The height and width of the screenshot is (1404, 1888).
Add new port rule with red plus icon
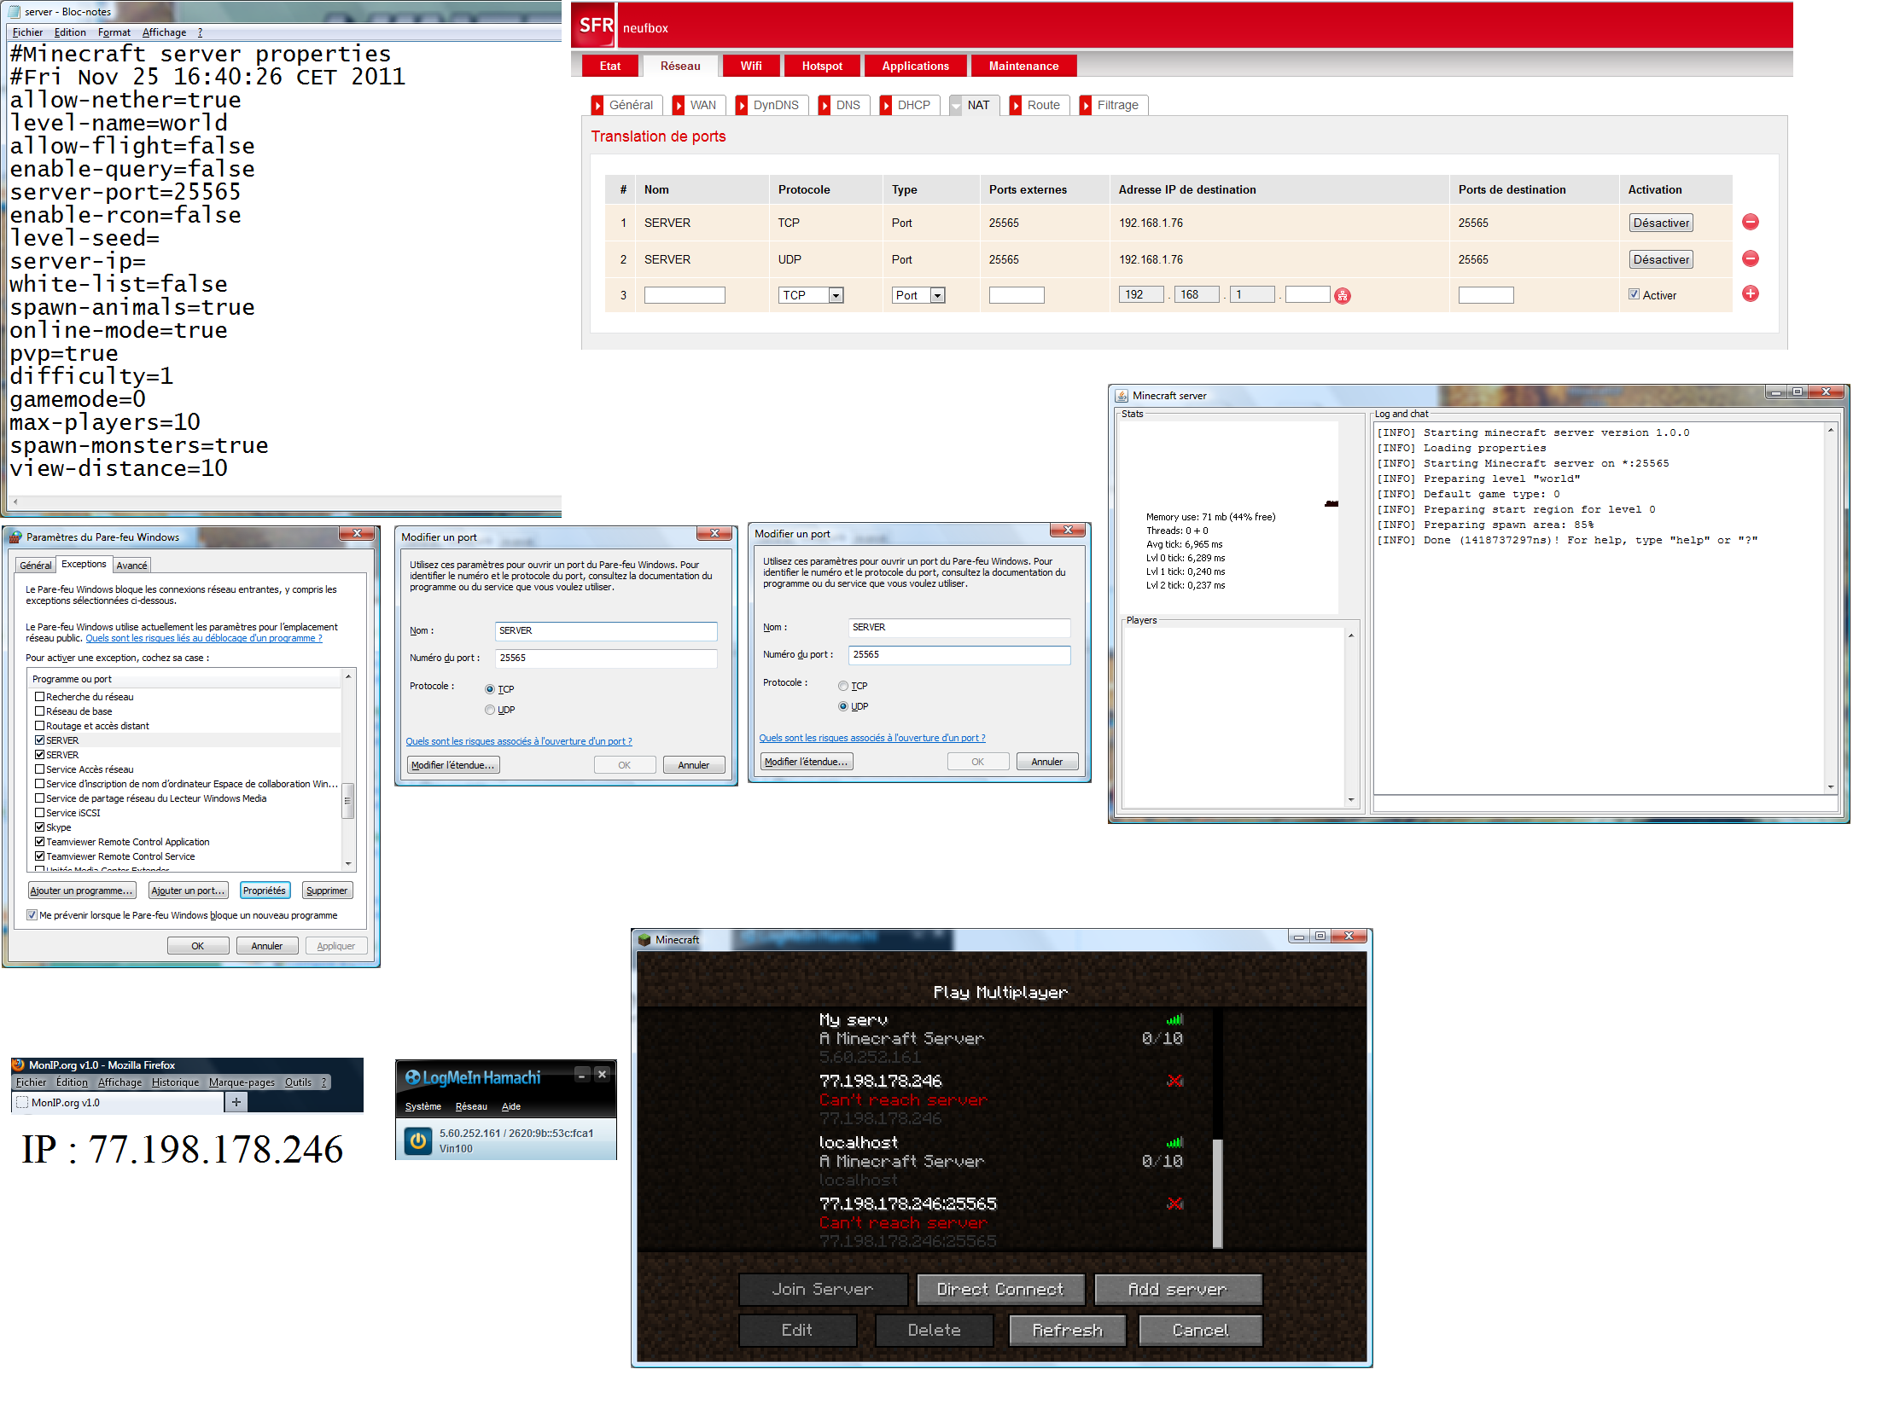pyautogui.click(x=1750, y=293)
